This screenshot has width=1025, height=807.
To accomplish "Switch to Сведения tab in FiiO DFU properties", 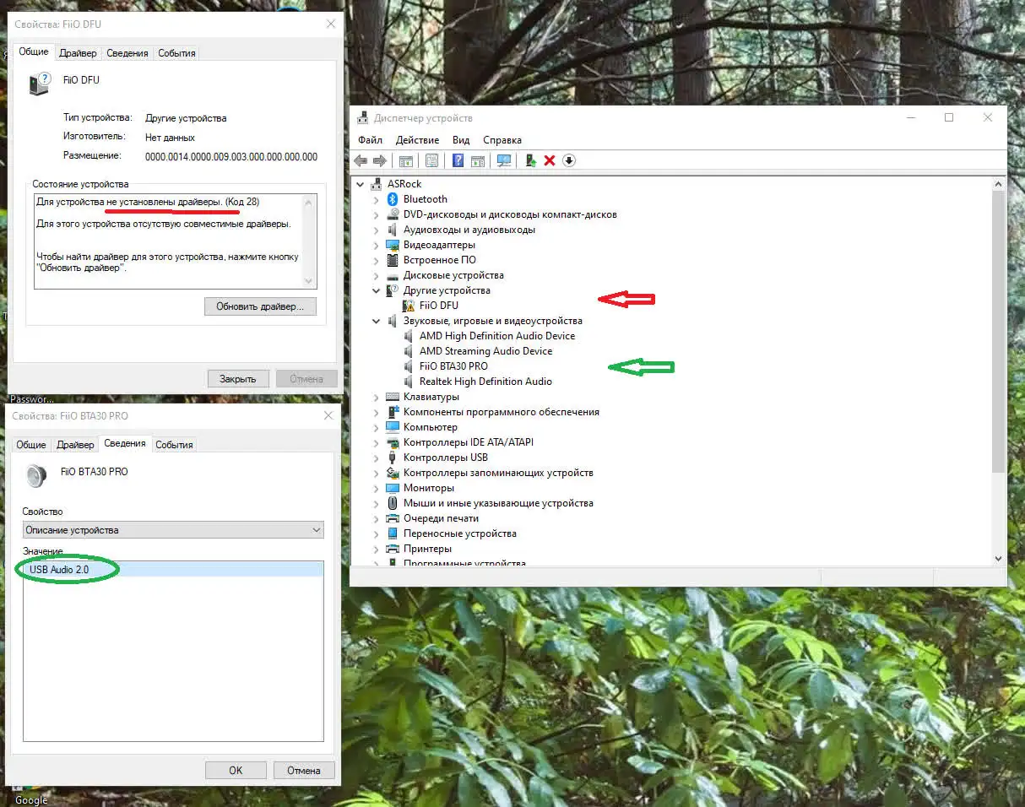I will tap(127, 53).
